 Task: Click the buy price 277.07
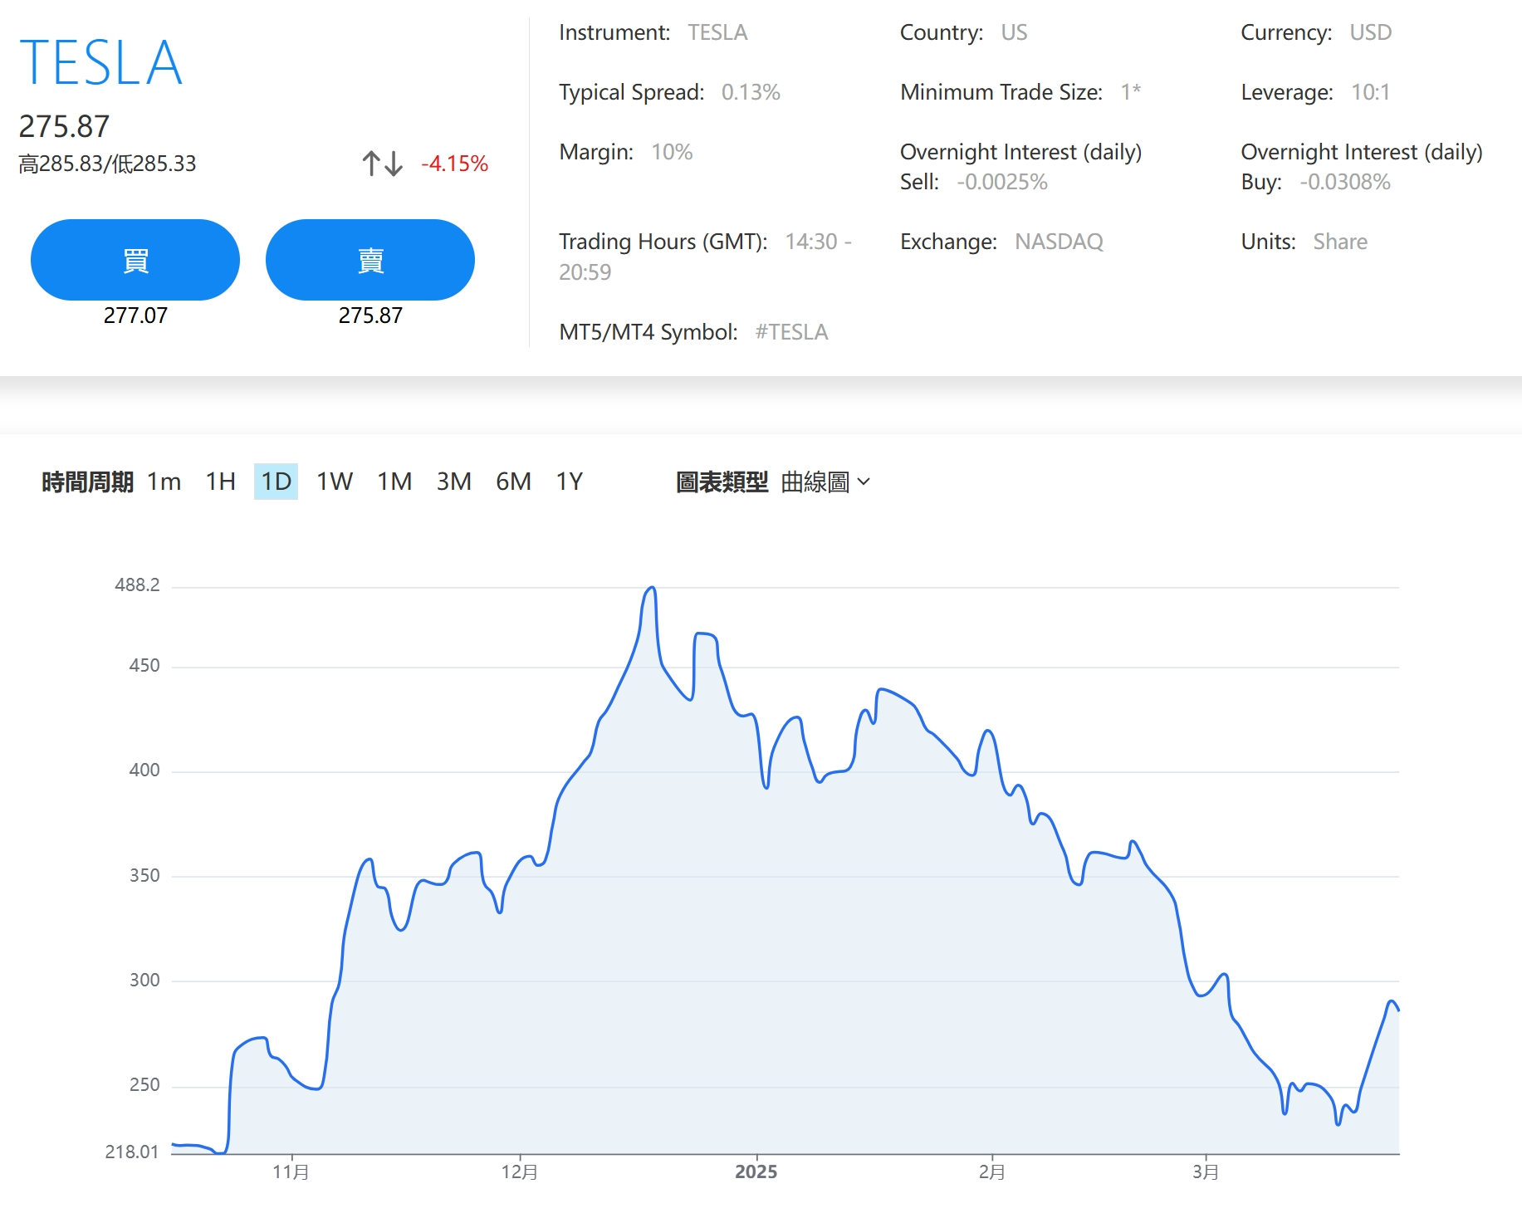[x=135, y=315]
